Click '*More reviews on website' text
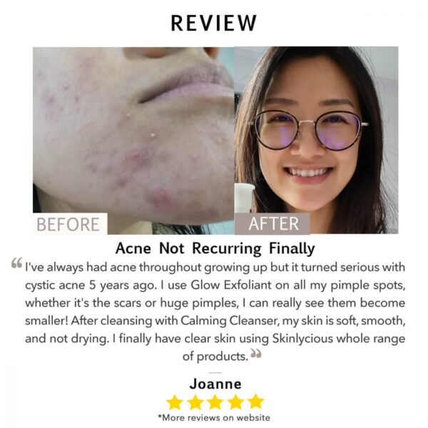 pyautogui.click(x=214, y=417)
